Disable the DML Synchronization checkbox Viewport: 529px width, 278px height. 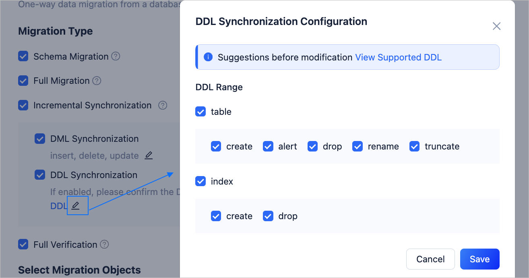40,139
